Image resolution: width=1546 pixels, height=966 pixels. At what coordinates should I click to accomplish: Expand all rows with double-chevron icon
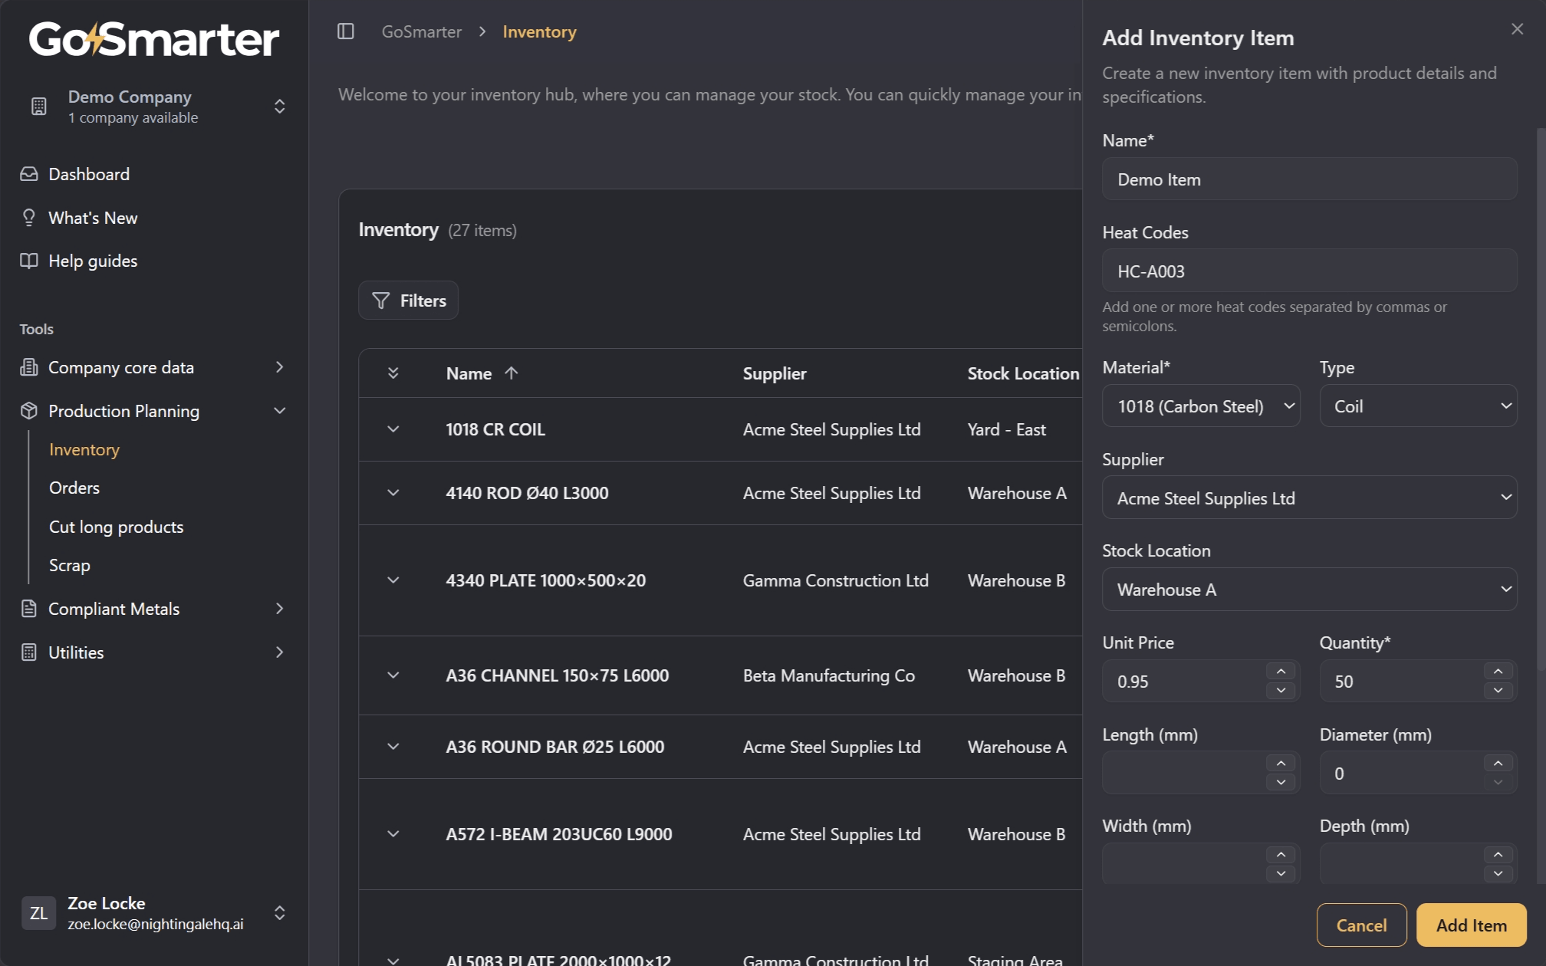click(393, 373)
